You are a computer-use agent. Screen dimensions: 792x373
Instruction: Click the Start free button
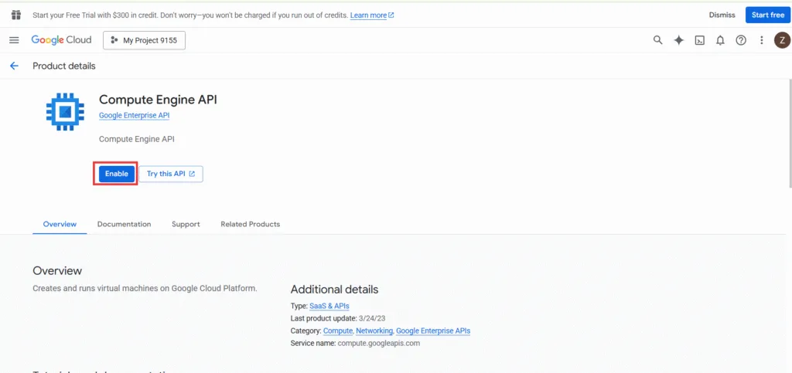tap(767, 15)
